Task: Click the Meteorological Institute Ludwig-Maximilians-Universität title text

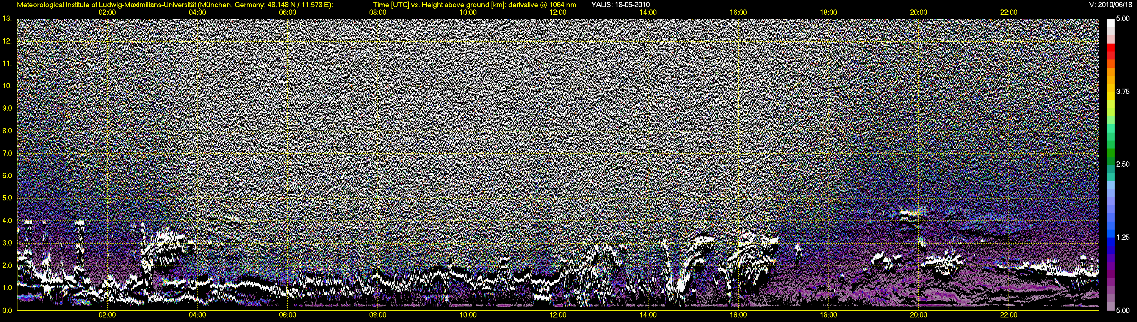Action: coord(175,5)
